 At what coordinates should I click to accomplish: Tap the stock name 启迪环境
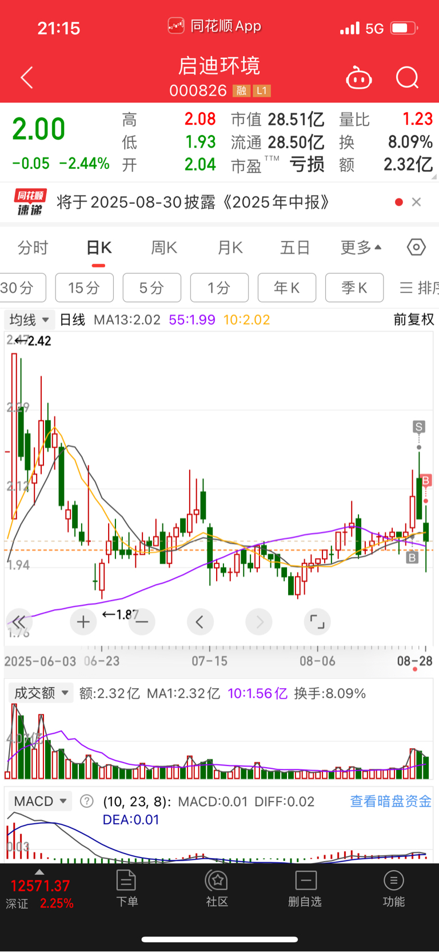tap(219, 65)
